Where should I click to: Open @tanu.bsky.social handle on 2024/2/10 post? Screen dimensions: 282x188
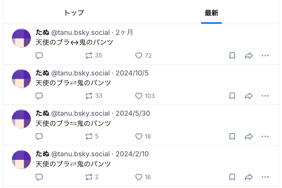[x=81, y=154]
